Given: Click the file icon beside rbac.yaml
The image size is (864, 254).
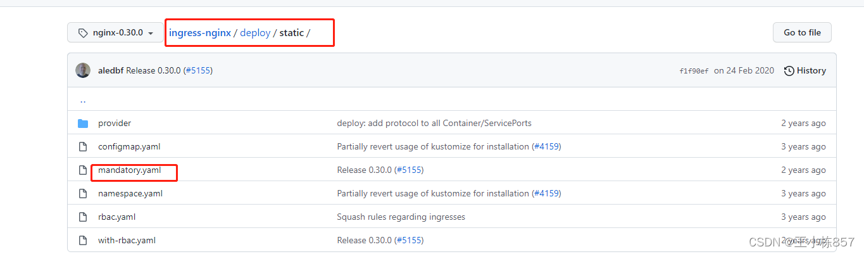Looking at the screenshot, I should (x=82, y=217).
